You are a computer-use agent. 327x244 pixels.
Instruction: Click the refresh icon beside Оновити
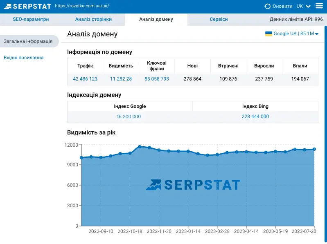(268, 6)
